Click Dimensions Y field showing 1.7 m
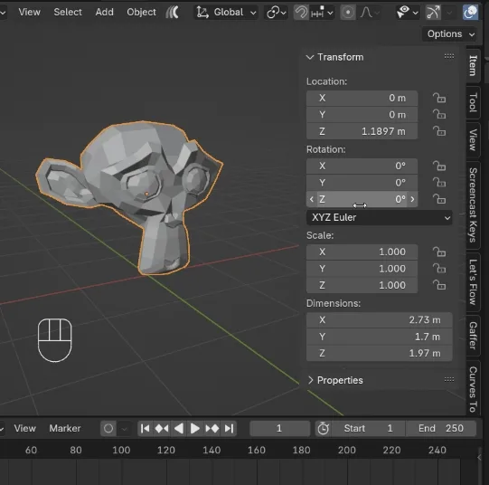This screenshot has height=485, width=489. pyautogui.click(x=380, y=337)
